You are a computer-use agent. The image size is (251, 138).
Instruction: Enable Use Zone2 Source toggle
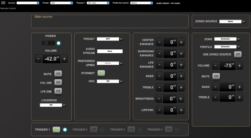238,54
